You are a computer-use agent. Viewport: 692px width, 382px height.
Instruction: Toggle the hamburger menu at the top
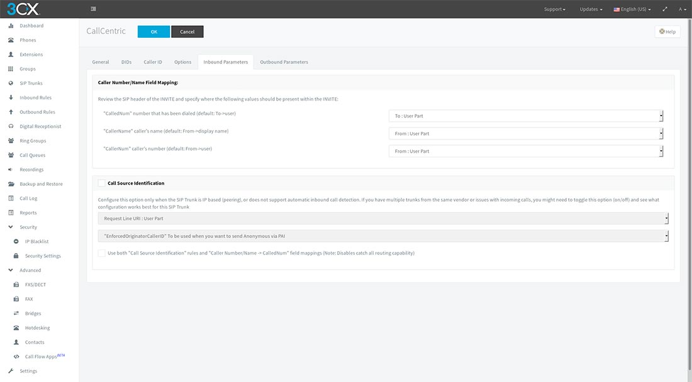click(x=93, y=9)
